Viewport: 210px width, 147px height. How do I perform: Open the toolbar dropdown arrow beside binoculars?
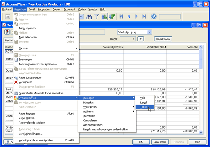[81, 17]
